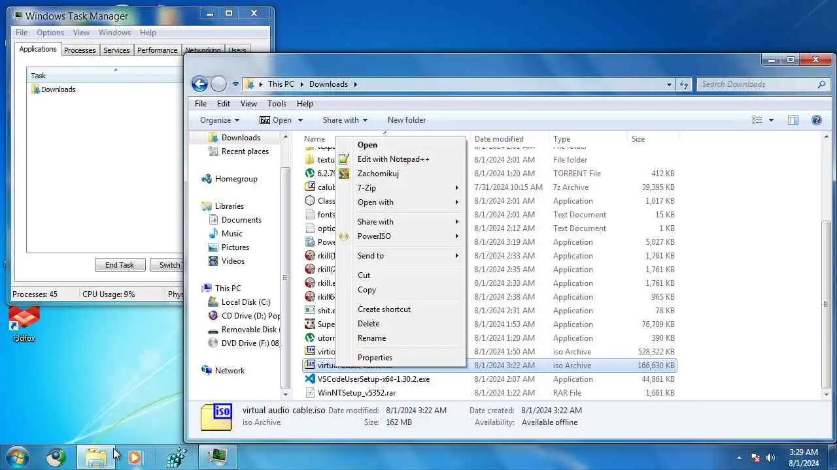Screen dimensions: 837x470
Task: Select Network in navigation pane
Action: (230, 371)
